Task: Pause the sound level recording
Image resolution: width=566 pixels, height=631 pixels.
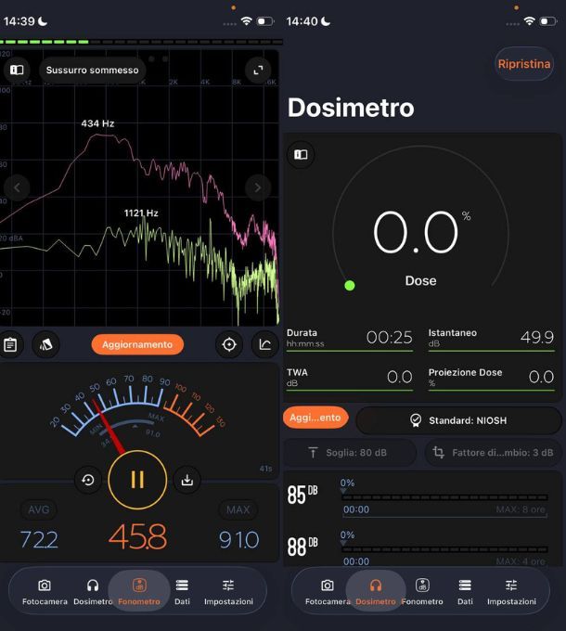Action: (137, 480)
